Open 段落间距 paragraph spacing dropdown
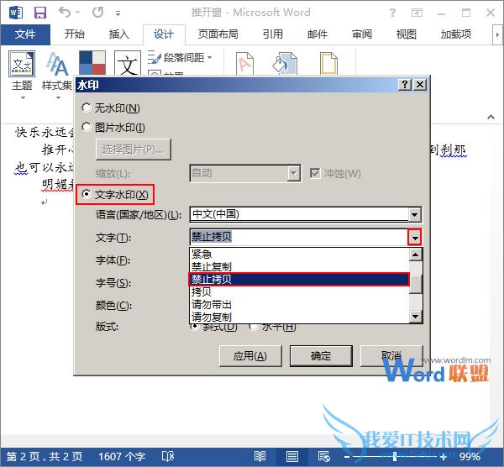This screenshot has width=504, height=467. point(180,58)
